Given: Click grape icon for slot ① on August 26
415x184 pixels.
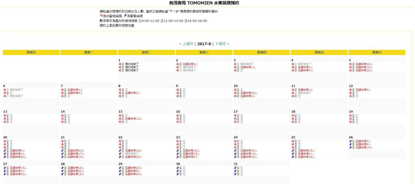Looking at the screenshot, I should [x=350, y=141].
